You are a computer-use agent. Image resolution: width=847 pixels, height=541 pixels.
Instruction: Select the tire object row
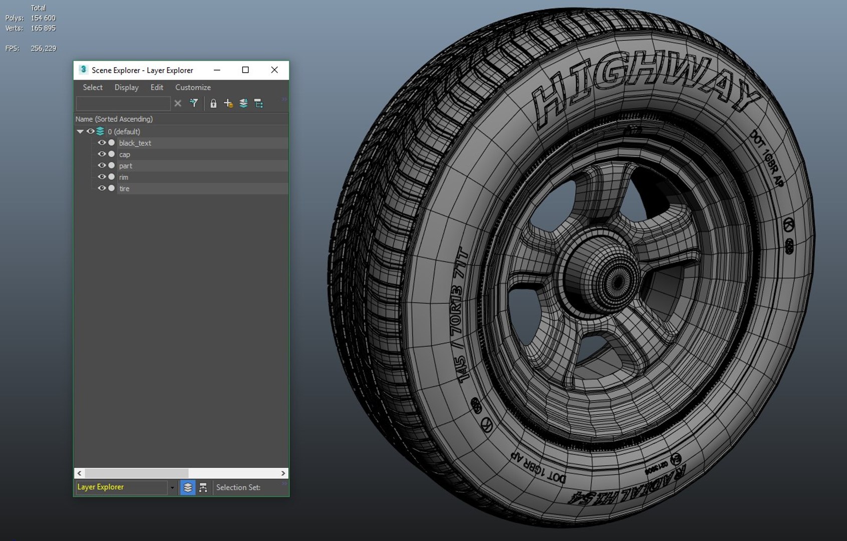click(202, 189)
